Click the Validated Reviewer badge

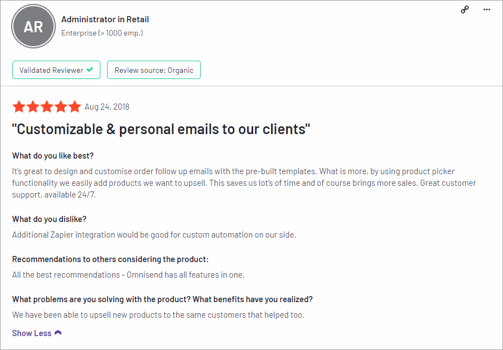click(x=56, y=70)
